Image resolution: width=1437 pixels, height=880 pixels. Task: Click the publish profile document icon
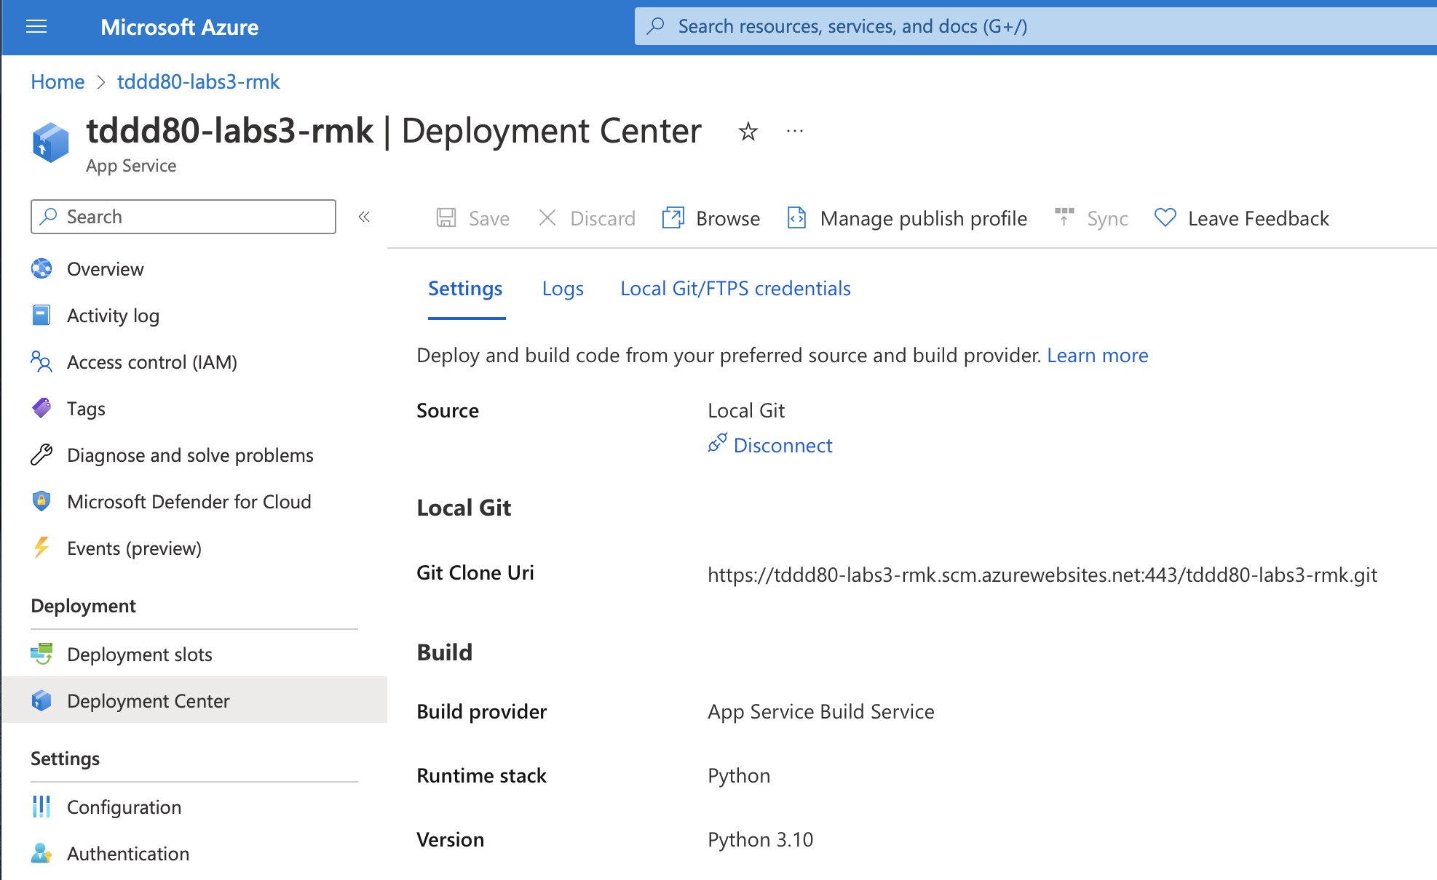tap(797, 217)
